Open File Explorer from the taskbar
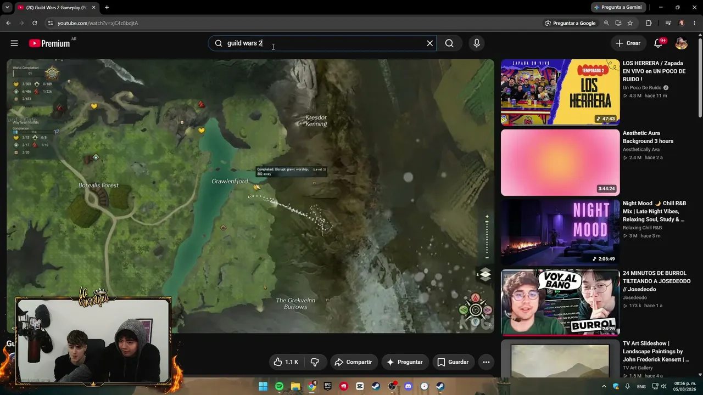This screenshot has width=703, height=395. point(295,386)
